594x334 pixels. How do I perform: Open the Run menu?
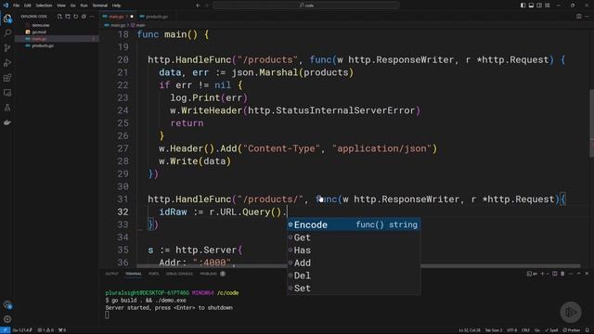tap(84, 6)
